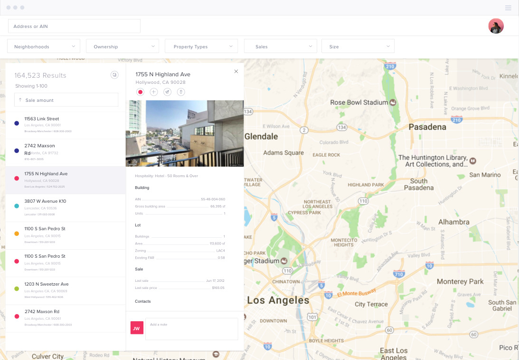Open the Property Types dropdown
The height and width of the screenshot is (360, 519).
tap(201, 46)
